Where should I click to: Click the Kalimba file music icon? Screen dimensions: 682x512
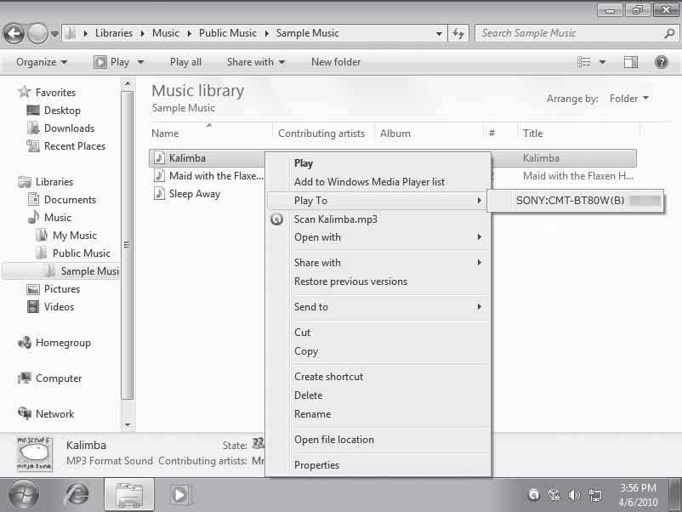coord(160,158)
